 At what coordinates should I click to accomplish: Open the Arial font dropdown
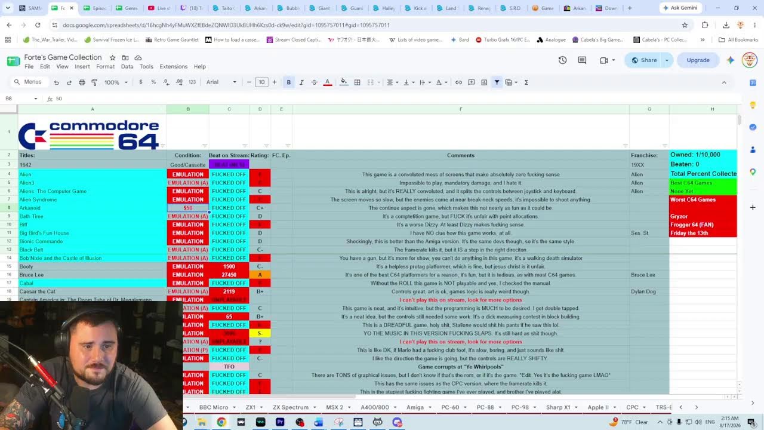(x=221, y=82)
